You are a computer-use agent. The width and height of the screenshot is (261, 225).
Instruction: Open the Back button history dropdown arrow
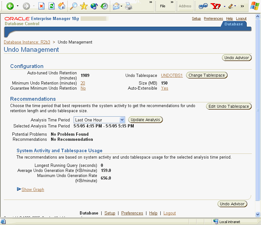(x=17, y=6)
